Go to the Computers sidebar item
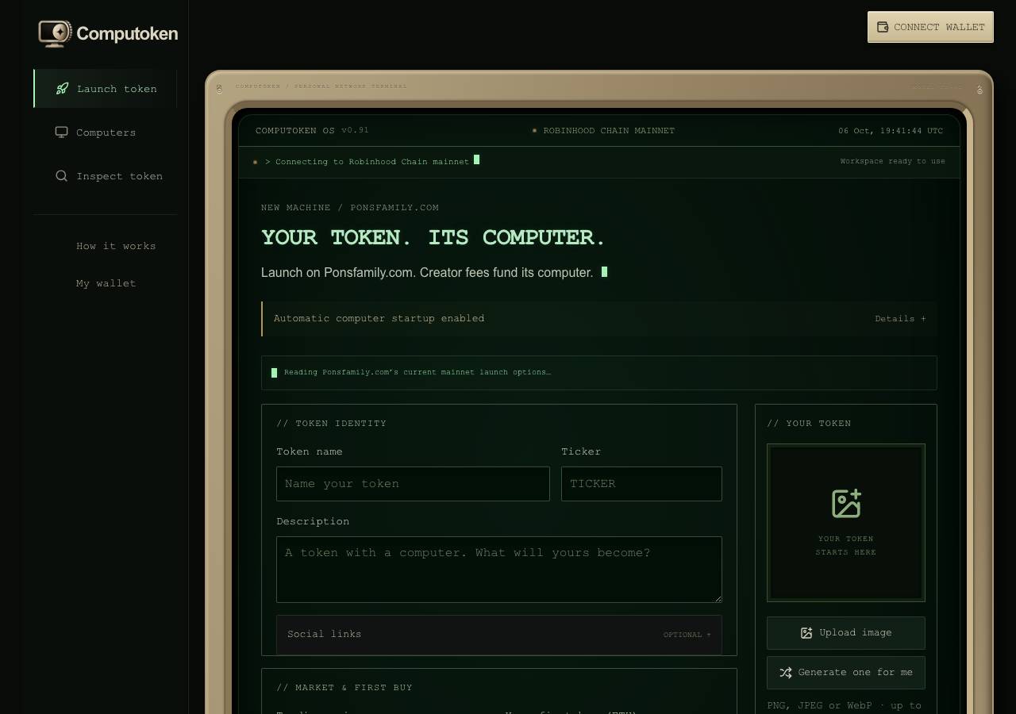This screenshot has width=1016, height=714. (x=106, y=132)
